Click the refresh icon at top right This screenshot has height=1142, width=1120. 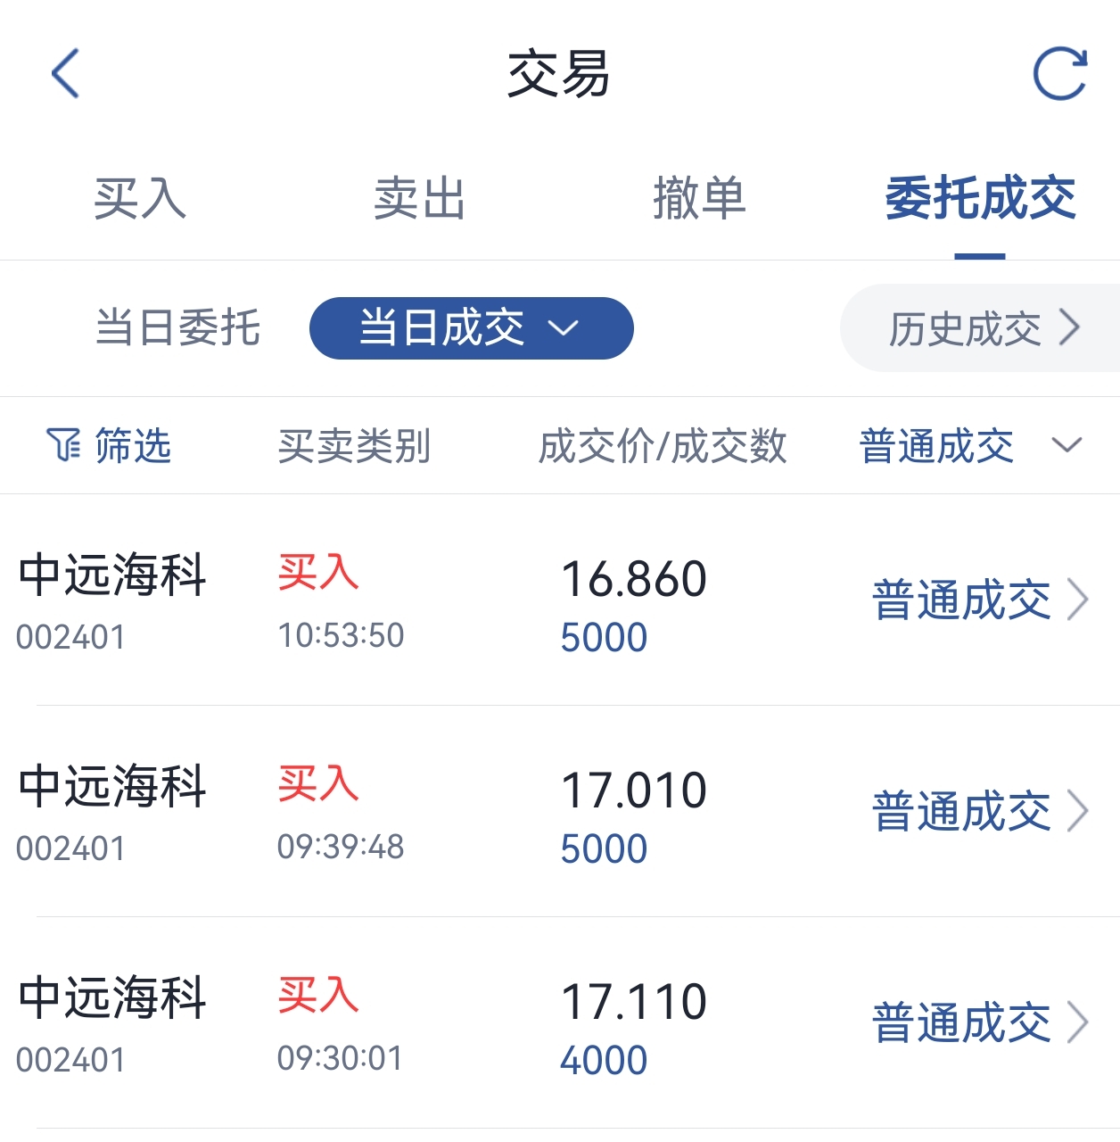pos(1059,73)
